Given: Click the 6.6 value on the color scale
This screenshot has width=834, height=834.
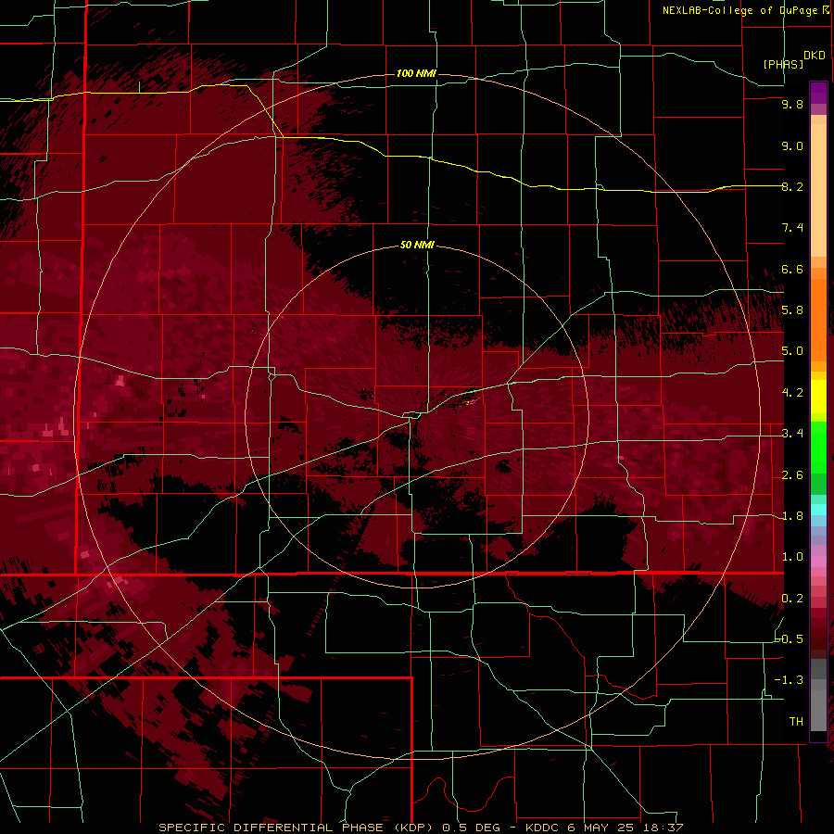Looking at the screenshot, I should click(792, 269).
